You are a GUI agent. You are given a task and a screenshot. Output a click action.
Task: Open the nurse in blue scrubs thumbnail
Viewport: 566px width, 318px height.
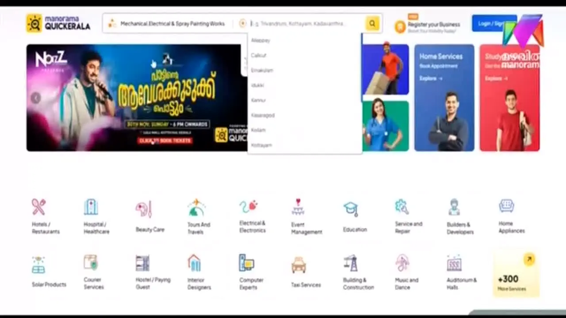385,126
